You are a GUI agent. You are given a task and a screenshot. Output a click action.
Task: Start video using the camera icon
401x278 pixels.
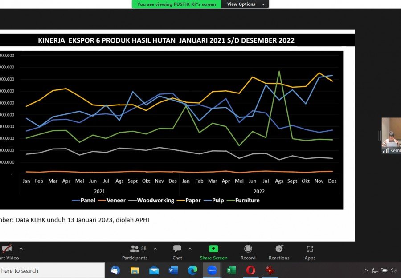[6, 249]
